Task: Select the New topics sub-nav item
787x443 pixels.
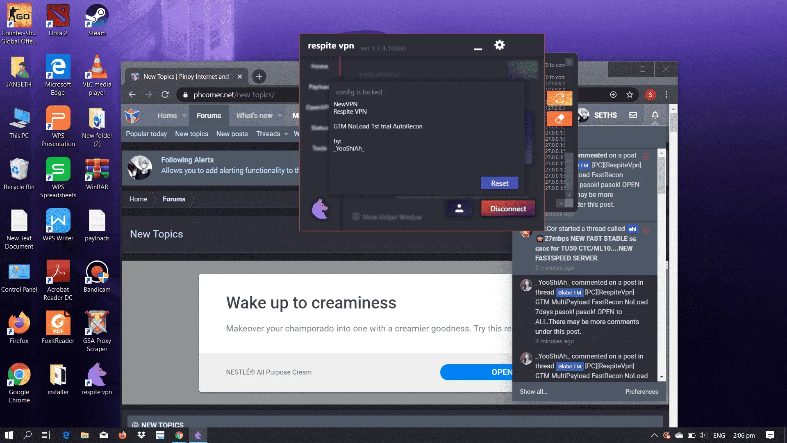Action: tap(191, 134)
